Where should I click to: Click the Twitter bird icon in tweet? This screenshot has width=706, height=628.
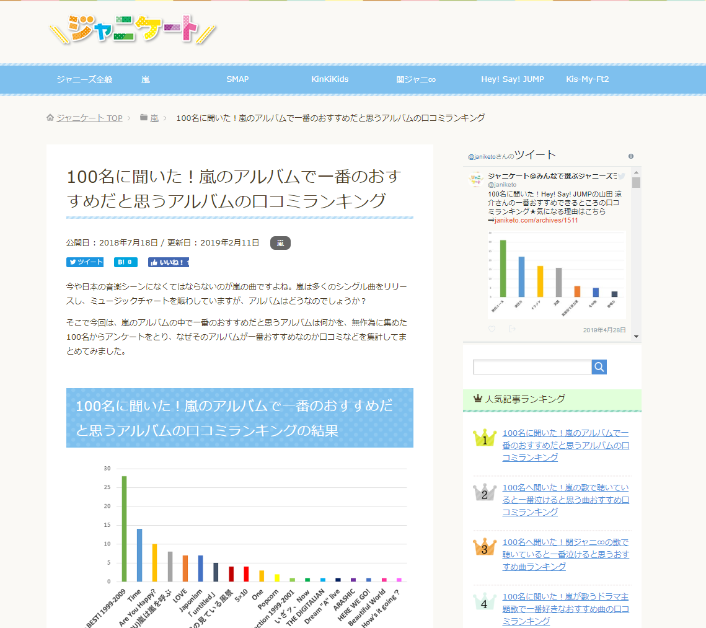pos(621,176)
